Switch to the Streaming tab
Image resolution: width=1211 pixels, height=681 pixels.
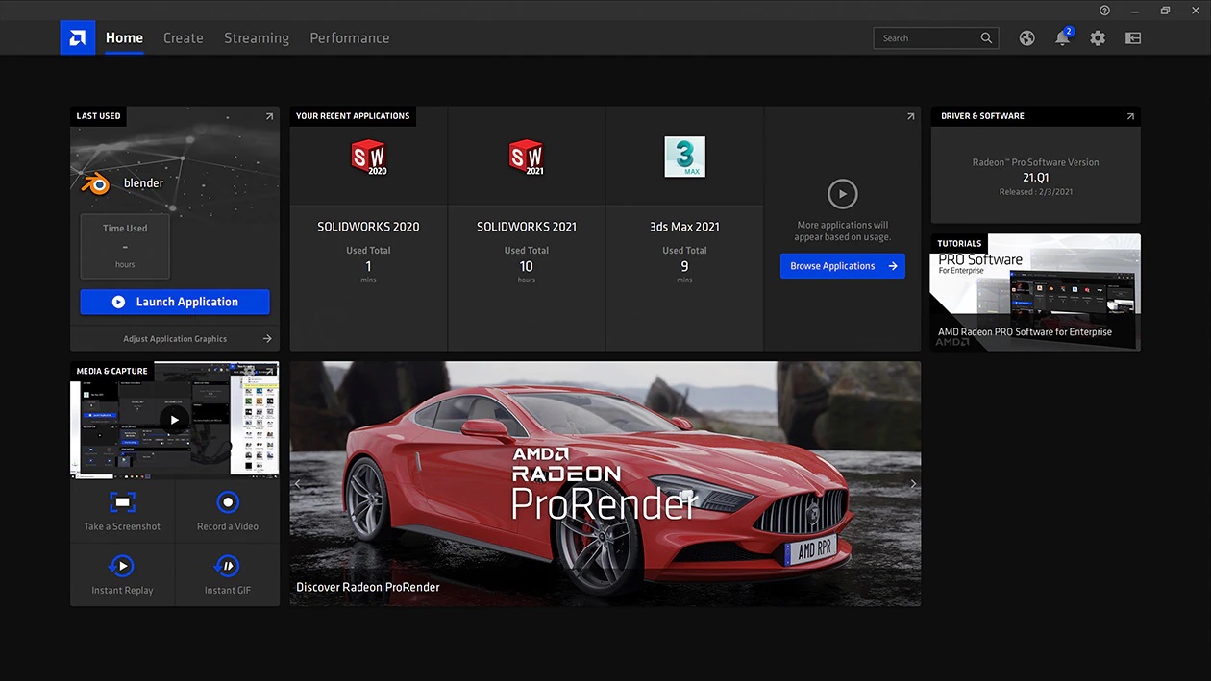[x=257, y=38]
